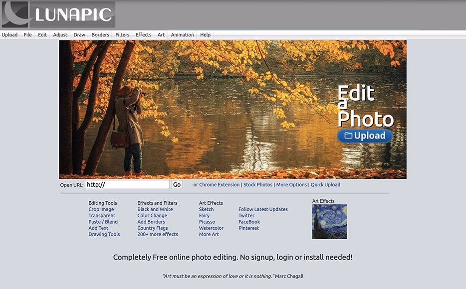Select the Black and White effect link
The width and height of the screenshot is (466, 289).
tap(155, 209)
